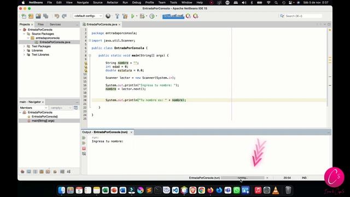Click the Profile Project toolbar icon
This screenshot has width=350, height=197.
(152, 16)
